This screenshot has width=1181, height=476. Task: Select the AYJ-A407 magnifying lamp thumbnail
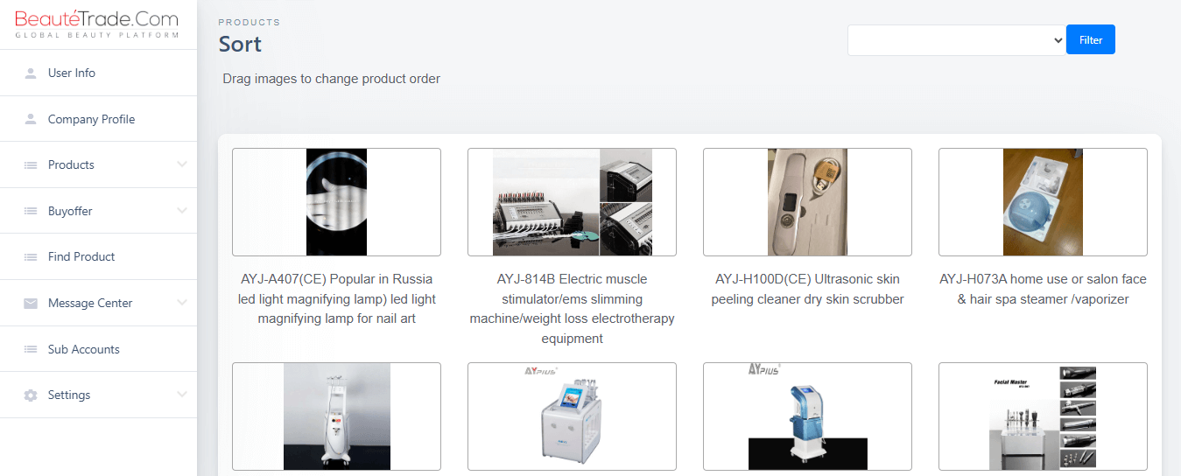[x=336, y=202]
